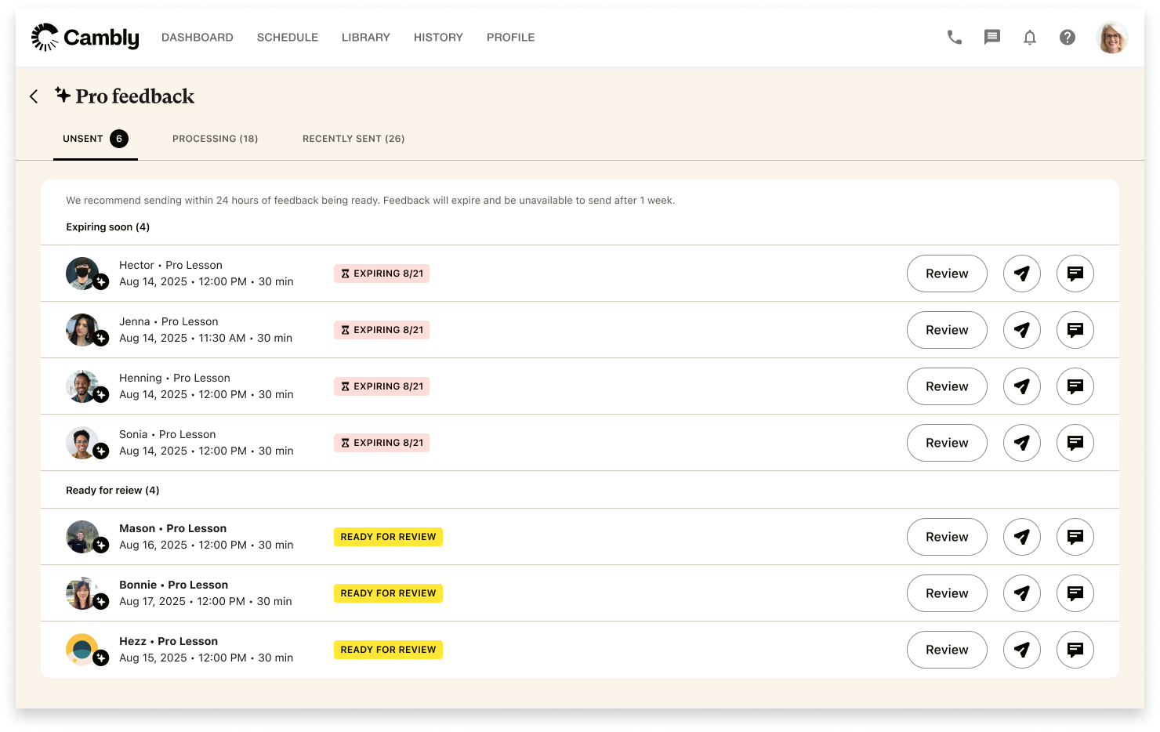This screenshot has height=732, width=1160.
Task: Open comment icon for Sonia's lesson
Action: tap(1075, 443)
